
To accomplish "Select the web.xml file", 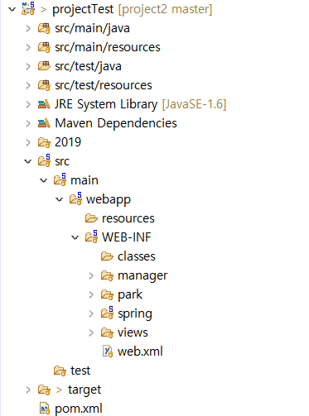I will pyautogui.click(x=140, y=351).
